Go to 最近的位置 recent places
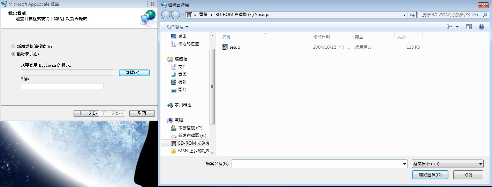Image resolution: width=492 pixels, height=187 pixels. click(x=185, y=44)
